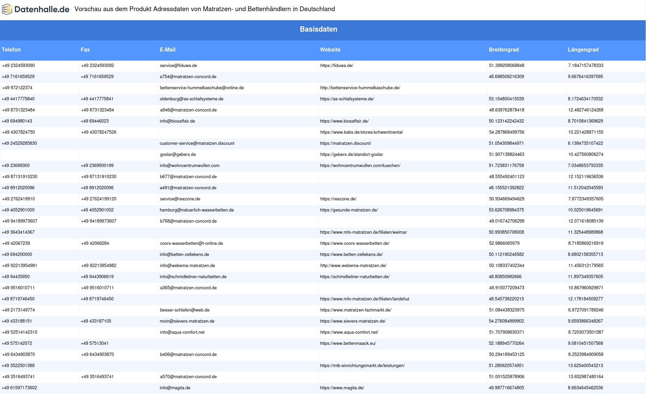Open the https://fiduwa.de/ website cell
This screenshot has height=394, width=646.
click(337, 66)
